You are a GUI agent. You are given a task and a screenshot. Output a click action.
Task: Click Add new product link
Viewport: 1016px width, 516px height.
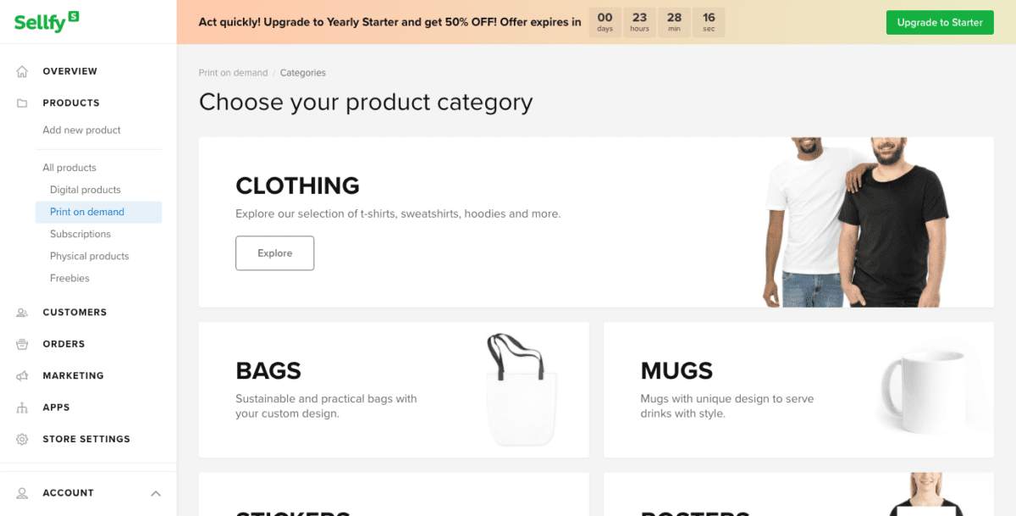click(x=82, y=130)
